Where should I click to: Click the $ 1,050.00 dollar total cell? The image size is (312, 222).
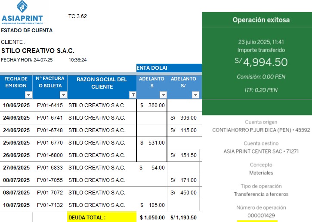[x=152, y=218]
